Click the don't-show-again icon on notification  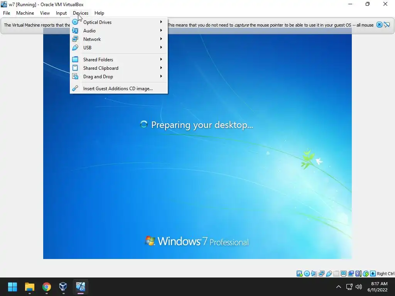click(387, 25)
